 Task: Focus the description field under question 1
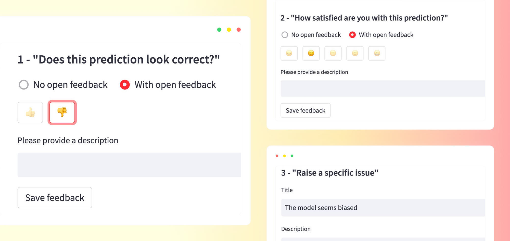[129, 165]
